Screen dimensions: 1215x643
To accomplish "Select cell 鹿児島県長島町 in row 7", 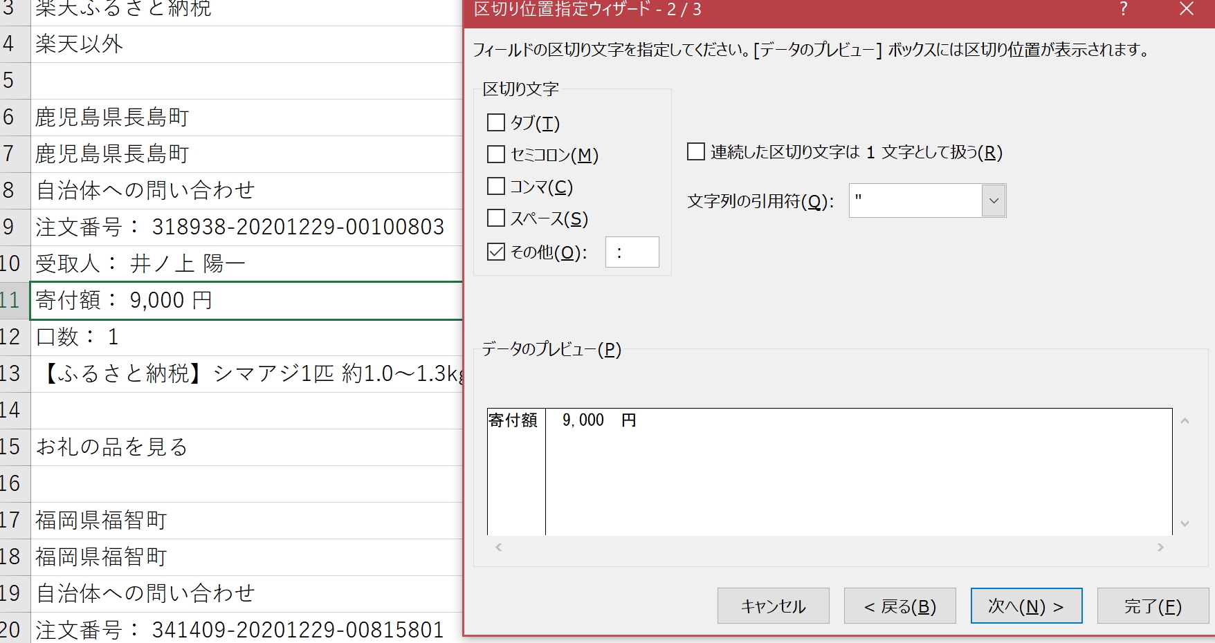I will (246, 154).
